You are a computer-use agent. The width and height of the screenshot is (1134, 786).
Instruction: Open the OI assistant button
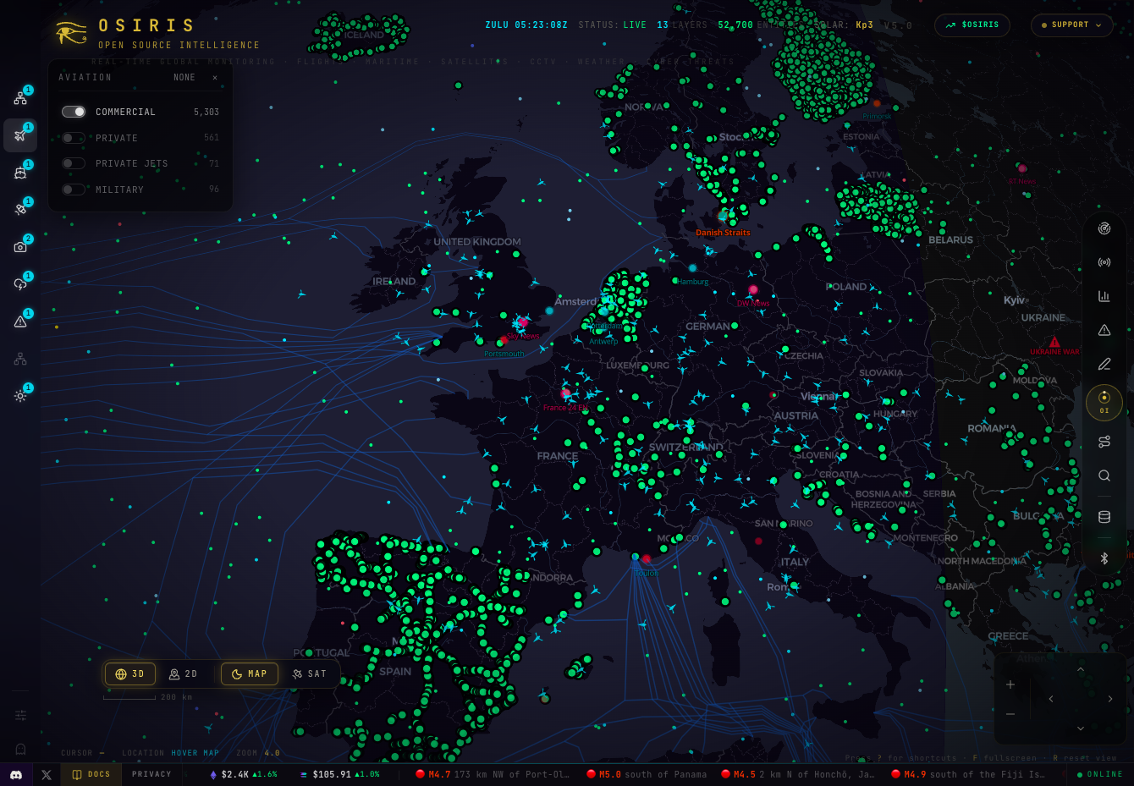1104,403
